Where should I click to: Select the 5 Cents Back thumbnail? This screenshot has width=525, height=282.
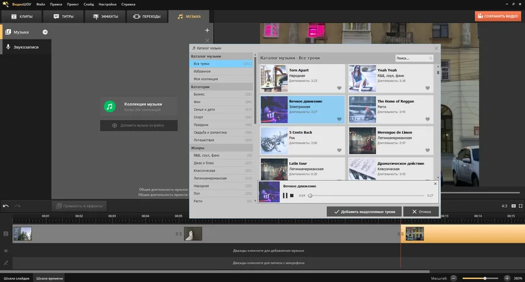(x=274, y=141)
